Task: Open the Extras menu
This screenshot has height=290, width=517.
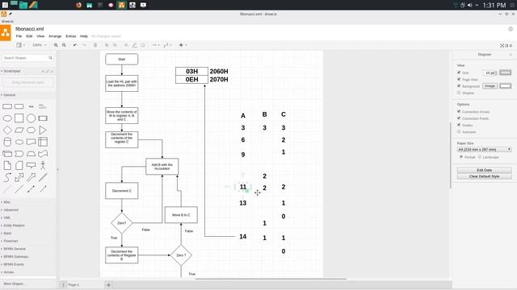Action: [70, 36]
